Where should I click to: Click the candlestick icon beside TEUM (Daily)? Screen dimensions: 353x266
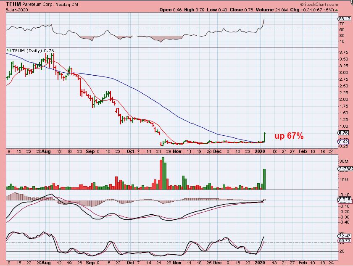[x=9, y=50]
